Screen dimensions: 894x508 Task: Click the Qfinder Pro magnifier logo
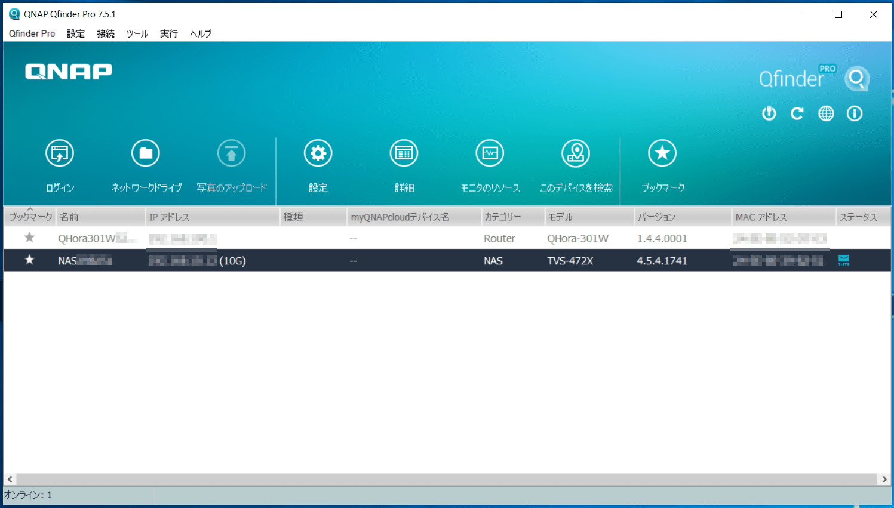(857, 79)
